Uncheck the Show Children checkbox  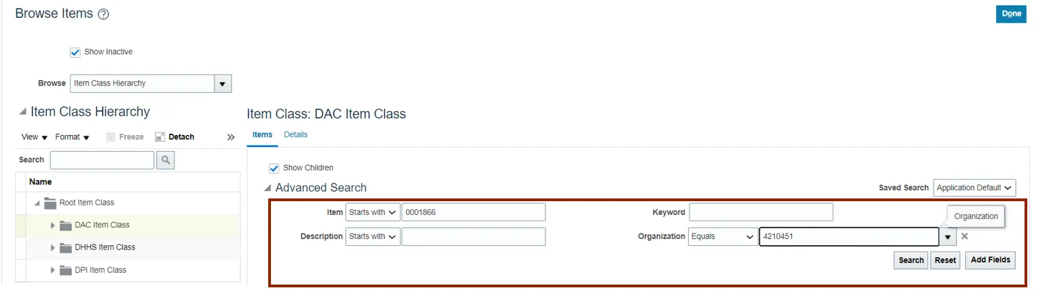[x=274, y=168]
